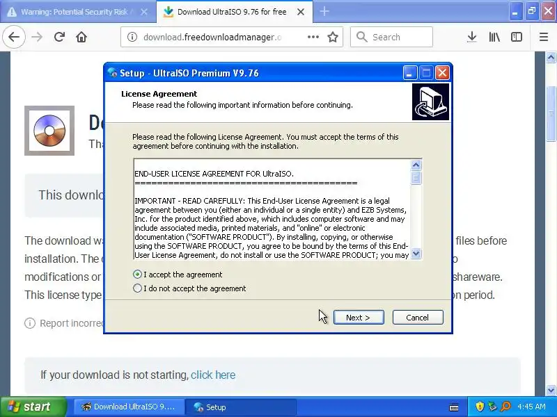Show site information icon in the address bar

point(132,37)
